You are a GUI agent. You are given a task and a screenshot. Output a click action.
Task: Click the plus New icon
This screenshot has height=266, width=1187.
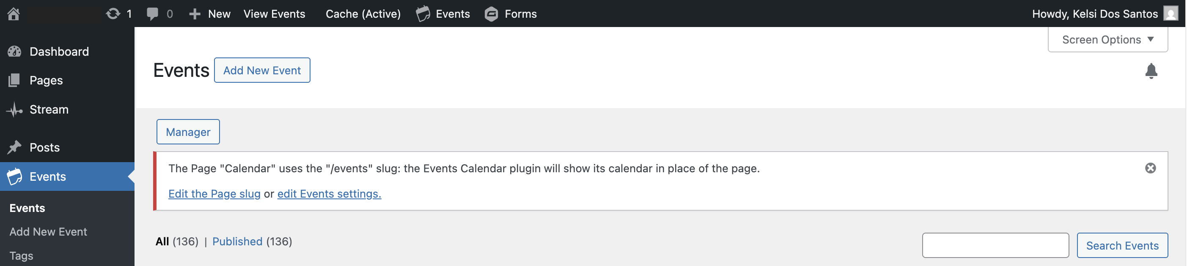(x=195, y=14)
